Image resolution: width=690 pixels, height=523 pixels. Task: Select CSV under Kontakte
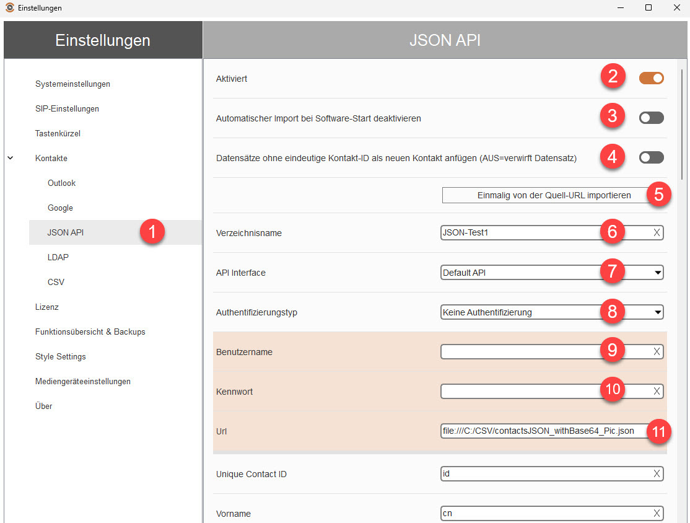(56, 282)
